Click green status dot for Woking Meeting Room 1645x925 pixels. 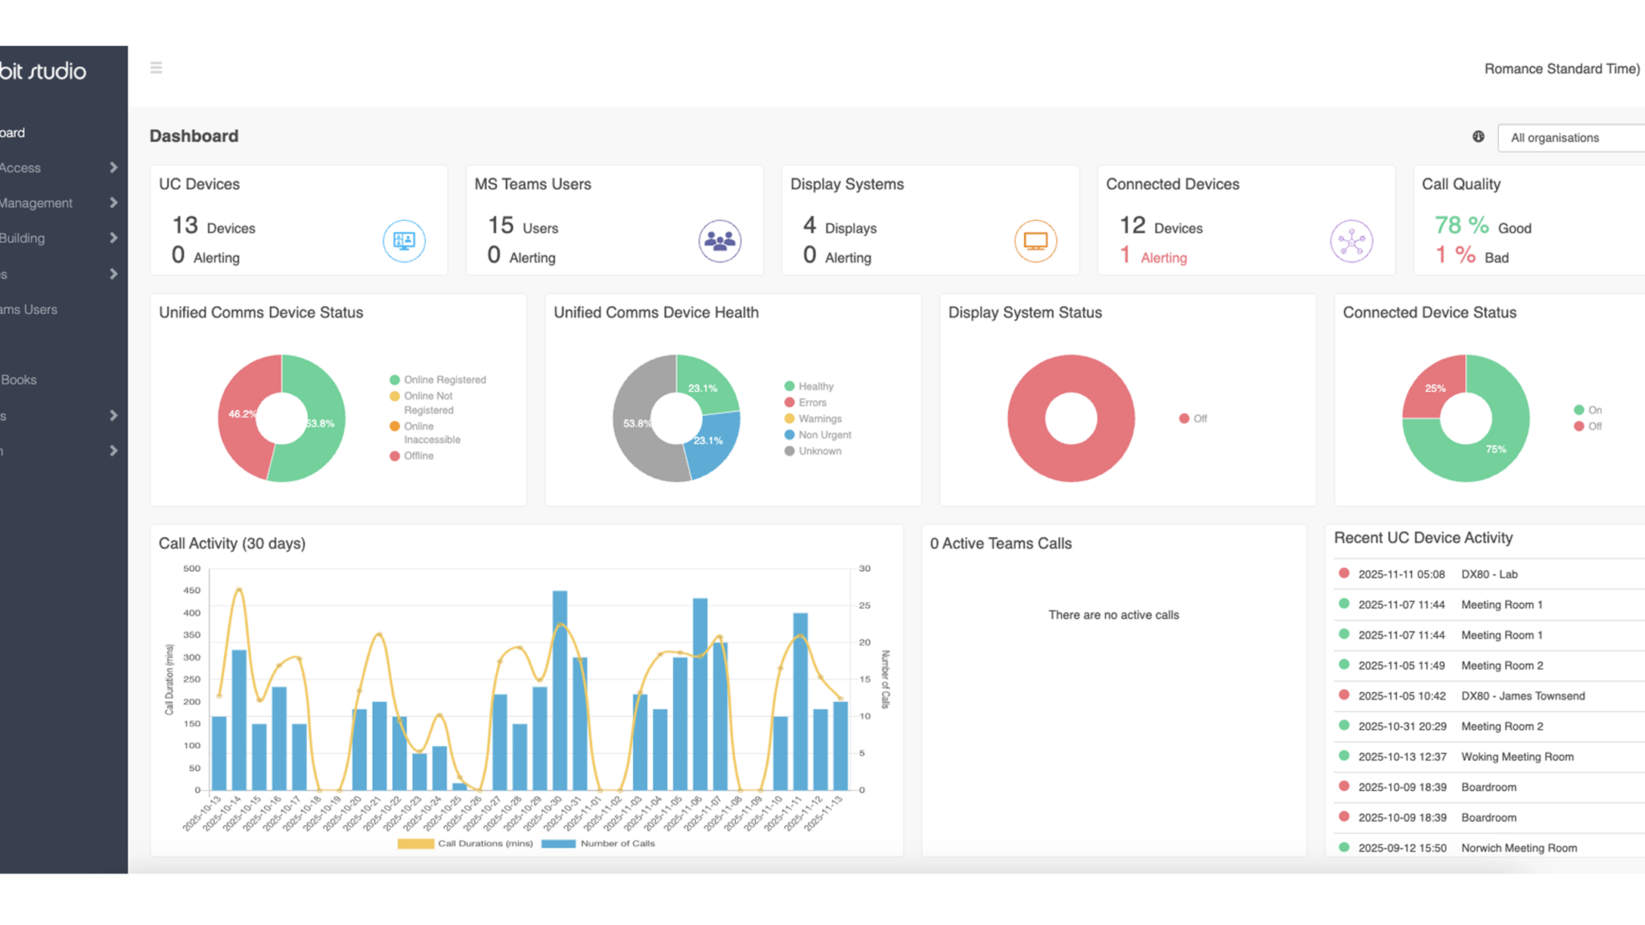pos(1344,756)
